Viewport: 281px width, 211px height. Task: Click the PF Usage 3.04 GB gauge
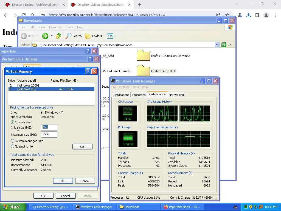click(128, 139)
